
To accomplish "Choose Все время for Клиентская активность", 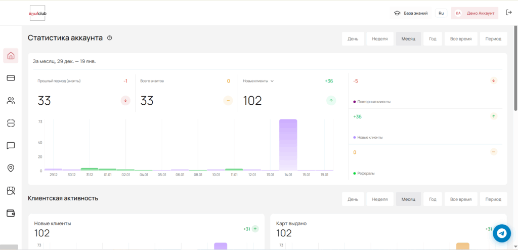I will pos(460,199).
